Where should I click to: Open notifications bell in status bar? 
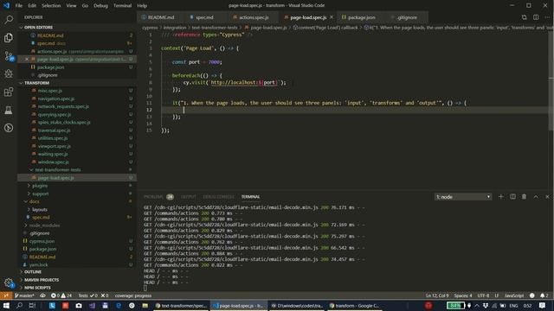pos(544,295)
